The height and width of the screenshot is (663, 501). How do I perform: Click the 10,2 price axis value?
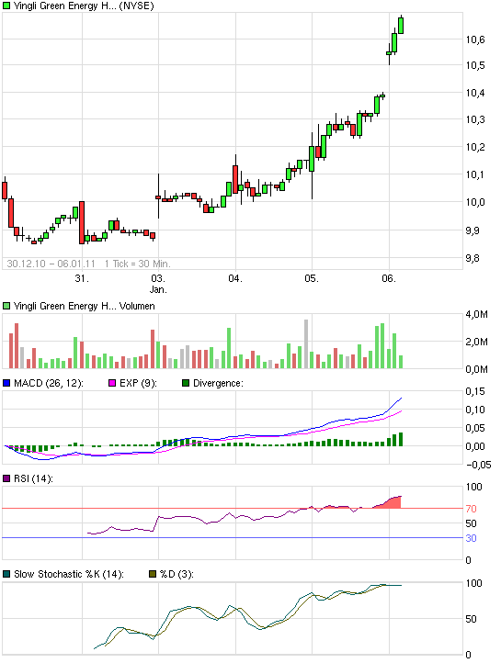click(x=475, y=147)
